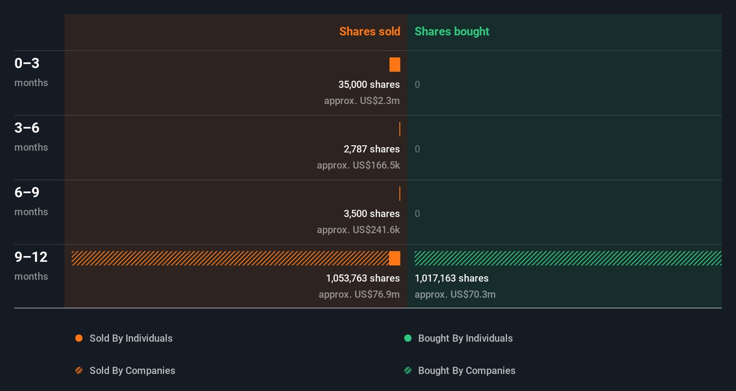Click the 35,000 shares label

pos(369,84)
